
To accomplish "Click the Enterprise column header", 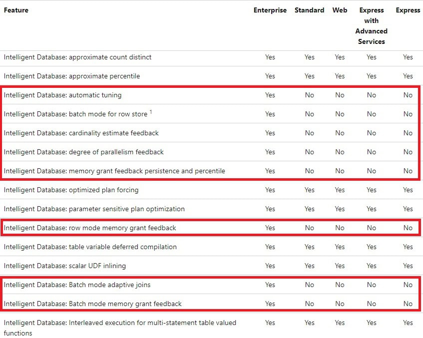I will tap(270, 10).
